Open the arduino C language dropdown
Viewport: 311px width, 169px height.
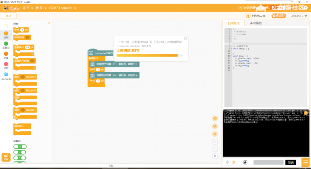[299, 16]
